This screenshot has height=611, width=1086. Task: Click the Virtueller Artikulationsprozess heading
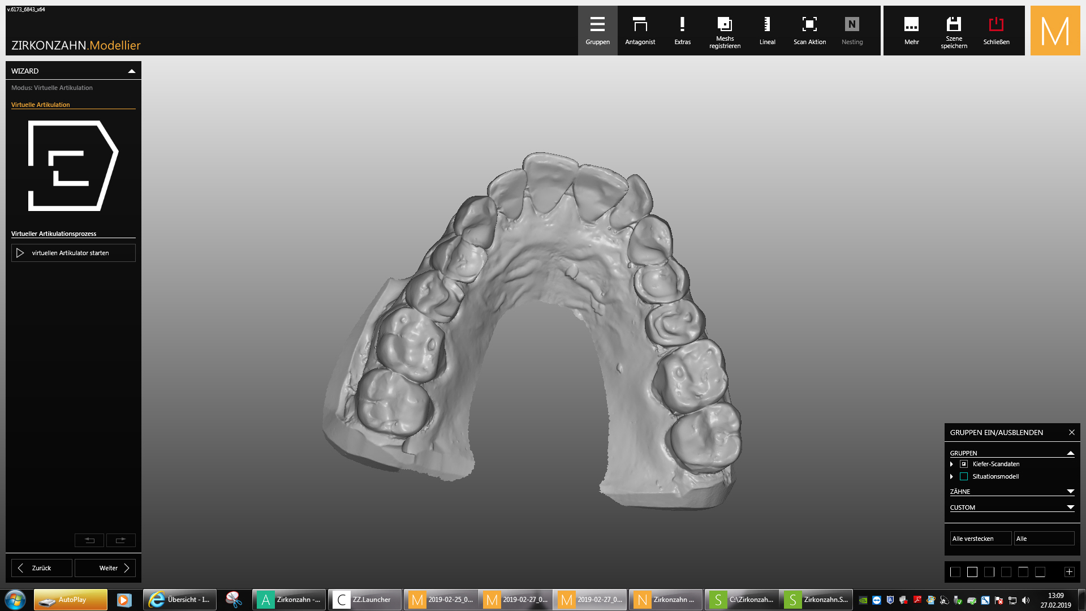pyautogui.click(x=54, y=234)
